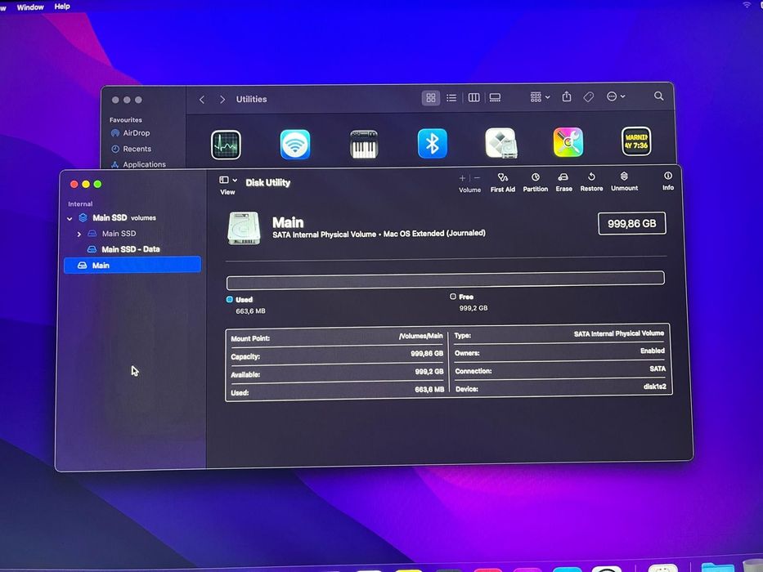
Task: Show Info for the selected volume
Action: [x=668, y=181]
